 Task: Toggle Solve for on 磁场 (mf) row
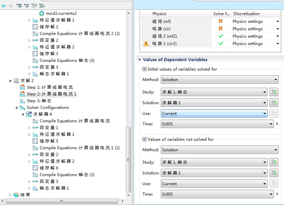pyautogui.click(x=220, y=21)
